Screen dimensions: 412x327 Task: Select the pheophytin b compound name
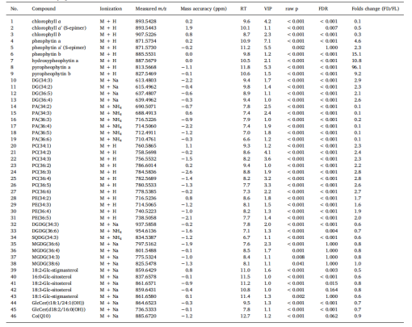click(x=46, y=54)
